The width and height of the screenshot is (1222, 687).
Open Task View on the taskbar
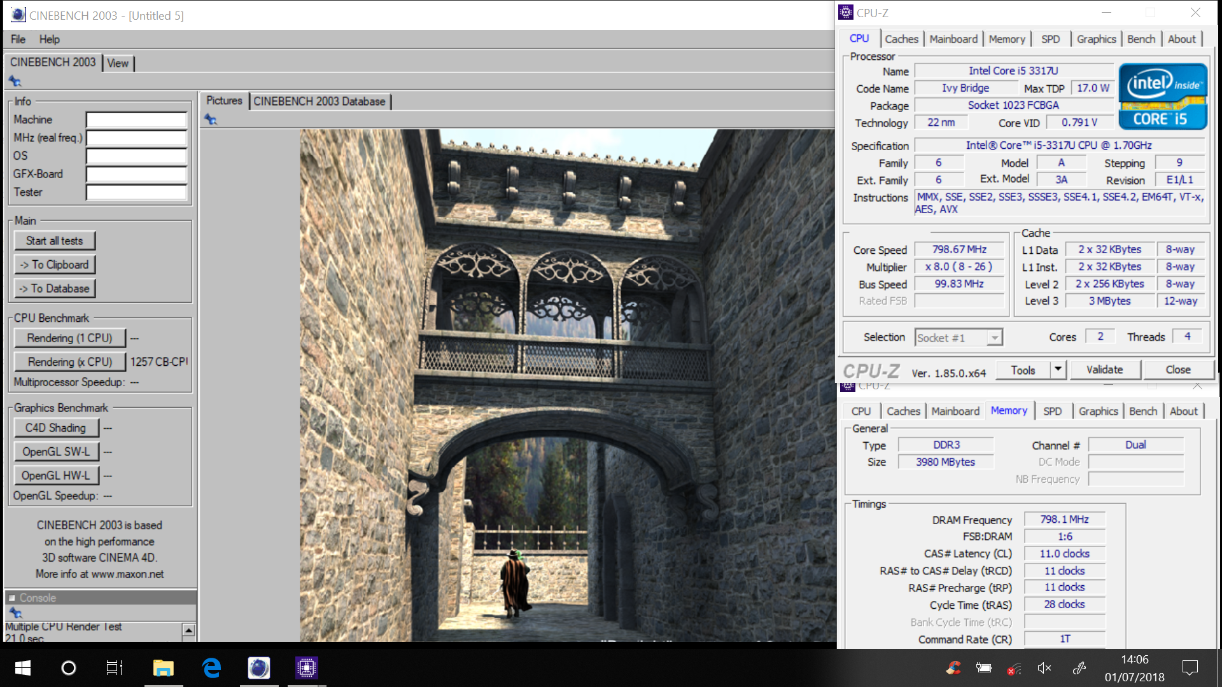click(115, 668)
